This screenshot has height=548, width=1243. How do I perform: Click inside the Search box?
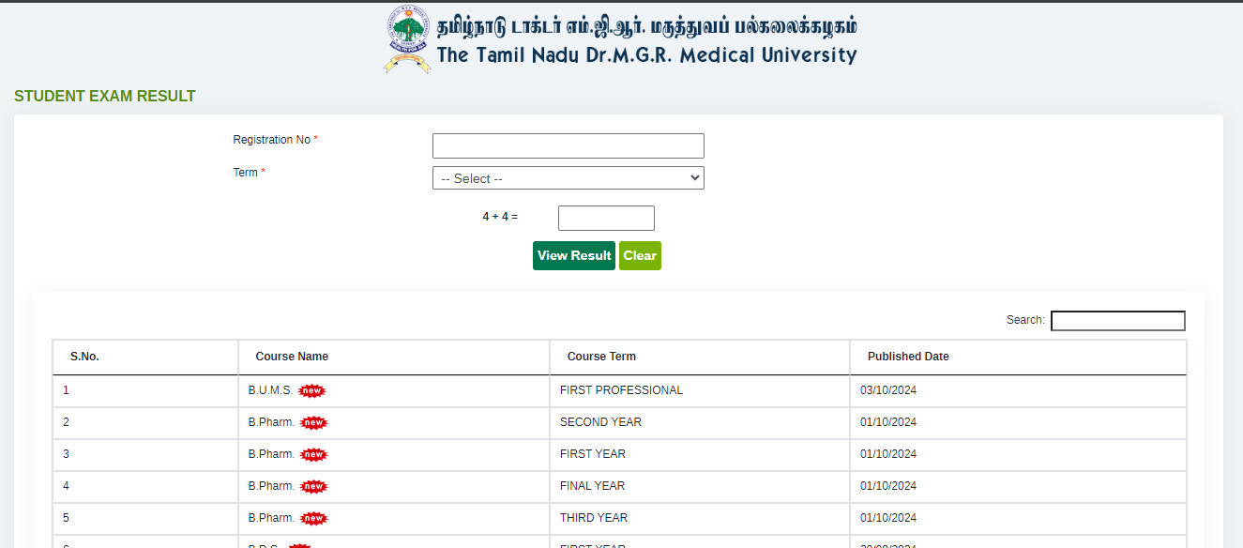pos(1117,320)
